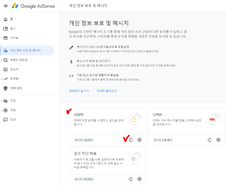This screenshot has width=226, height=187.
Task: Open the 홈 sidebar icon
Action: pyautogui.click(x=6, y=19)
